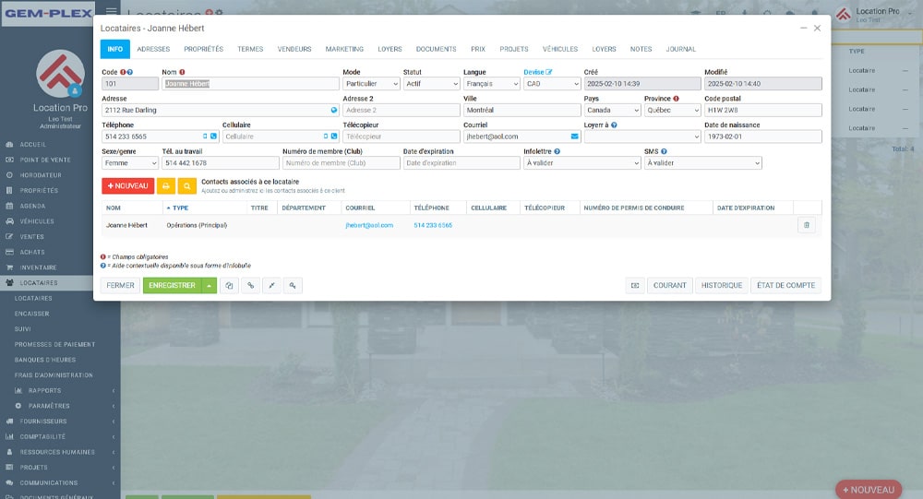Open the hamburger menu in top bar
Viewport: 923px width, 499px height.
(x=112, y=11)
